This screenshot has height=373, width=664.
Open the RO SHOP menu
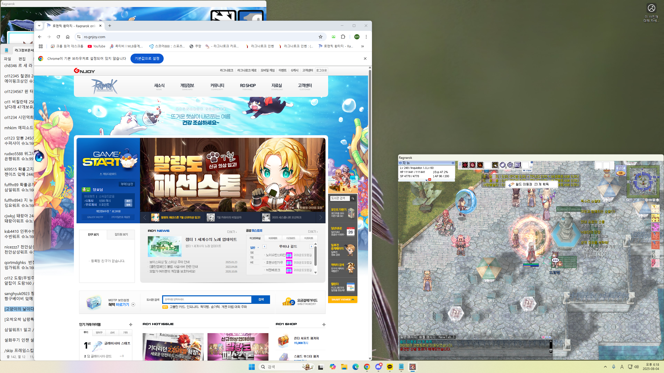pyautogui.click(x=248, y=86)
